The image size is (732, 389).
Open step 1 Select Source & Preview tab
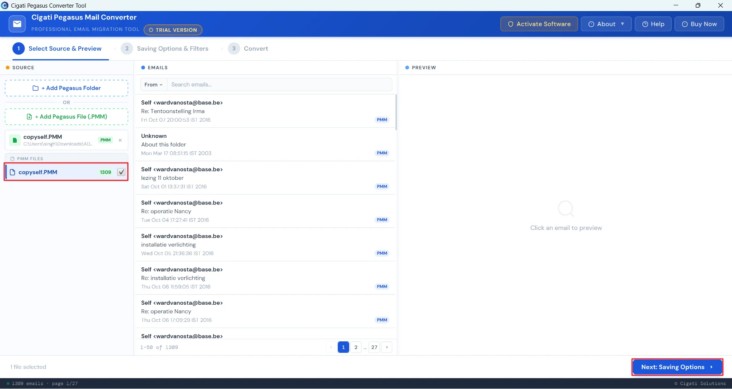(57, 48)
